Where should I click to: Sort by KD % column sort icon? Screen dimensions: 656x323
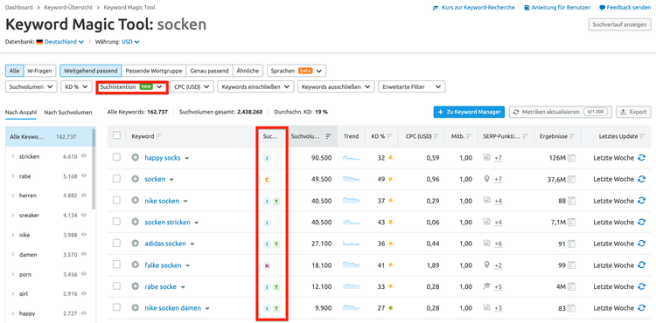pos(389,136)
